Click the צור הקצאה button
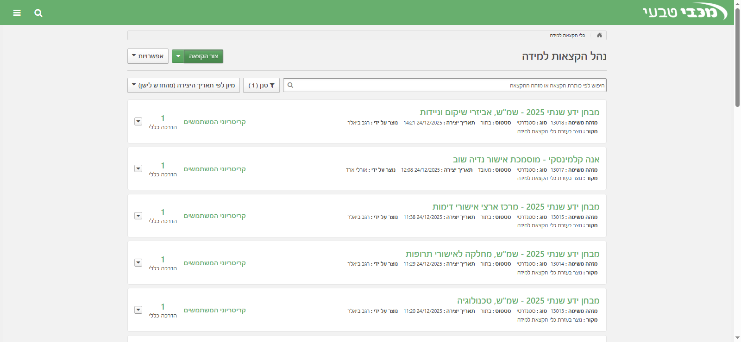This screenshot has height=342, width=741. 204,56
